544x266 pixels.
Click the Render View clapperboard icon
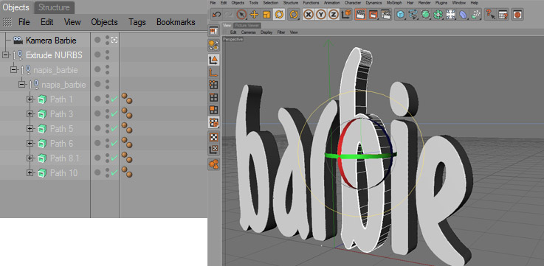360,14
